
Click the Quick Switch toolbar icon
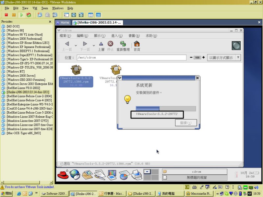pyautogui.click(x=81, y=15)
